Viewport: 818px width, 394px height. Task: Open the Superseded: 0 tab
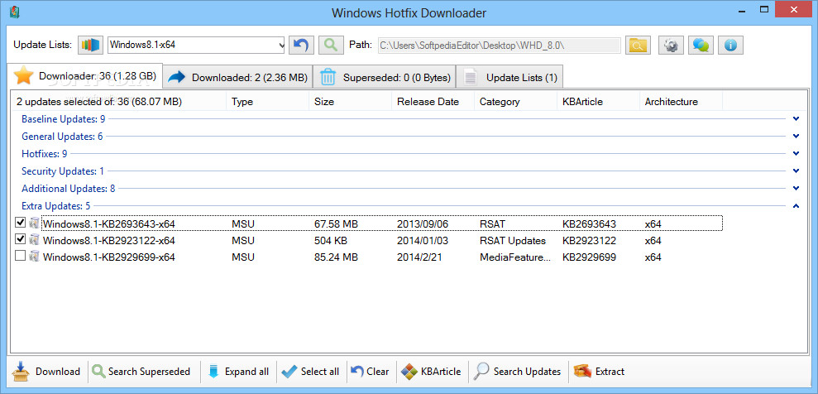click(384, 77)
